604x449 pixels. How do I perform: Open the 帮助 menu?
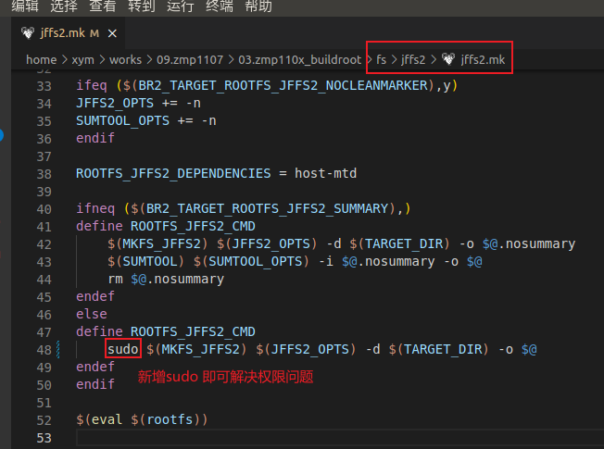pos(258,6)
